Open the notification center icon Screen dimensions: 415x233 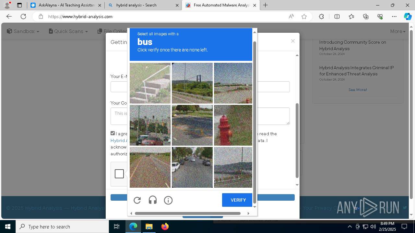(x=404, y=227)
